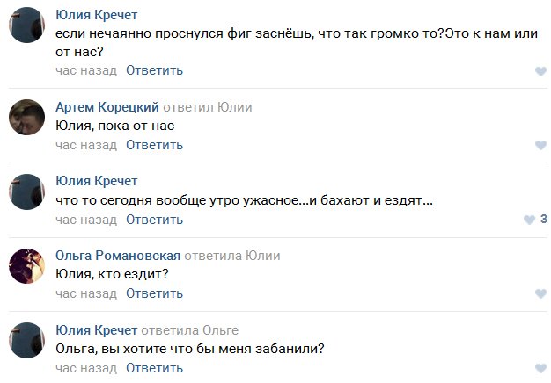The image size is (551, 383).
Task: Open Артем Корецкий's profile name link
Action: tap(107, 107)
